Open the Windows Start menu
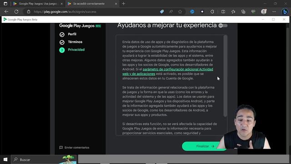The image size is (291, 164). point(5,159)
